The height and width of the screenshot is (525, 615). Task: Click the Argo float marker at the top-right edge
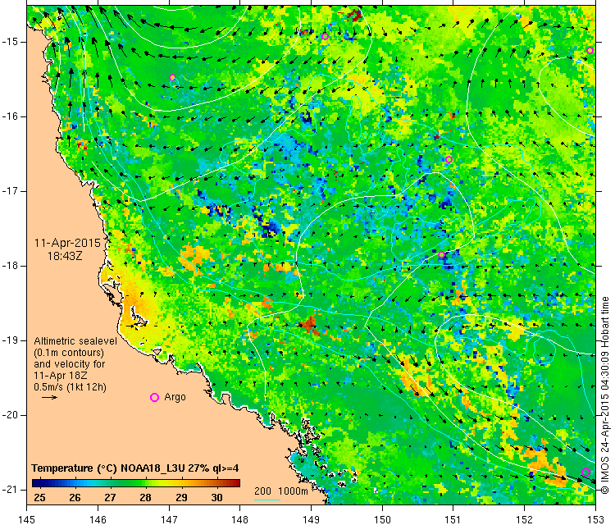pos(590,50)
